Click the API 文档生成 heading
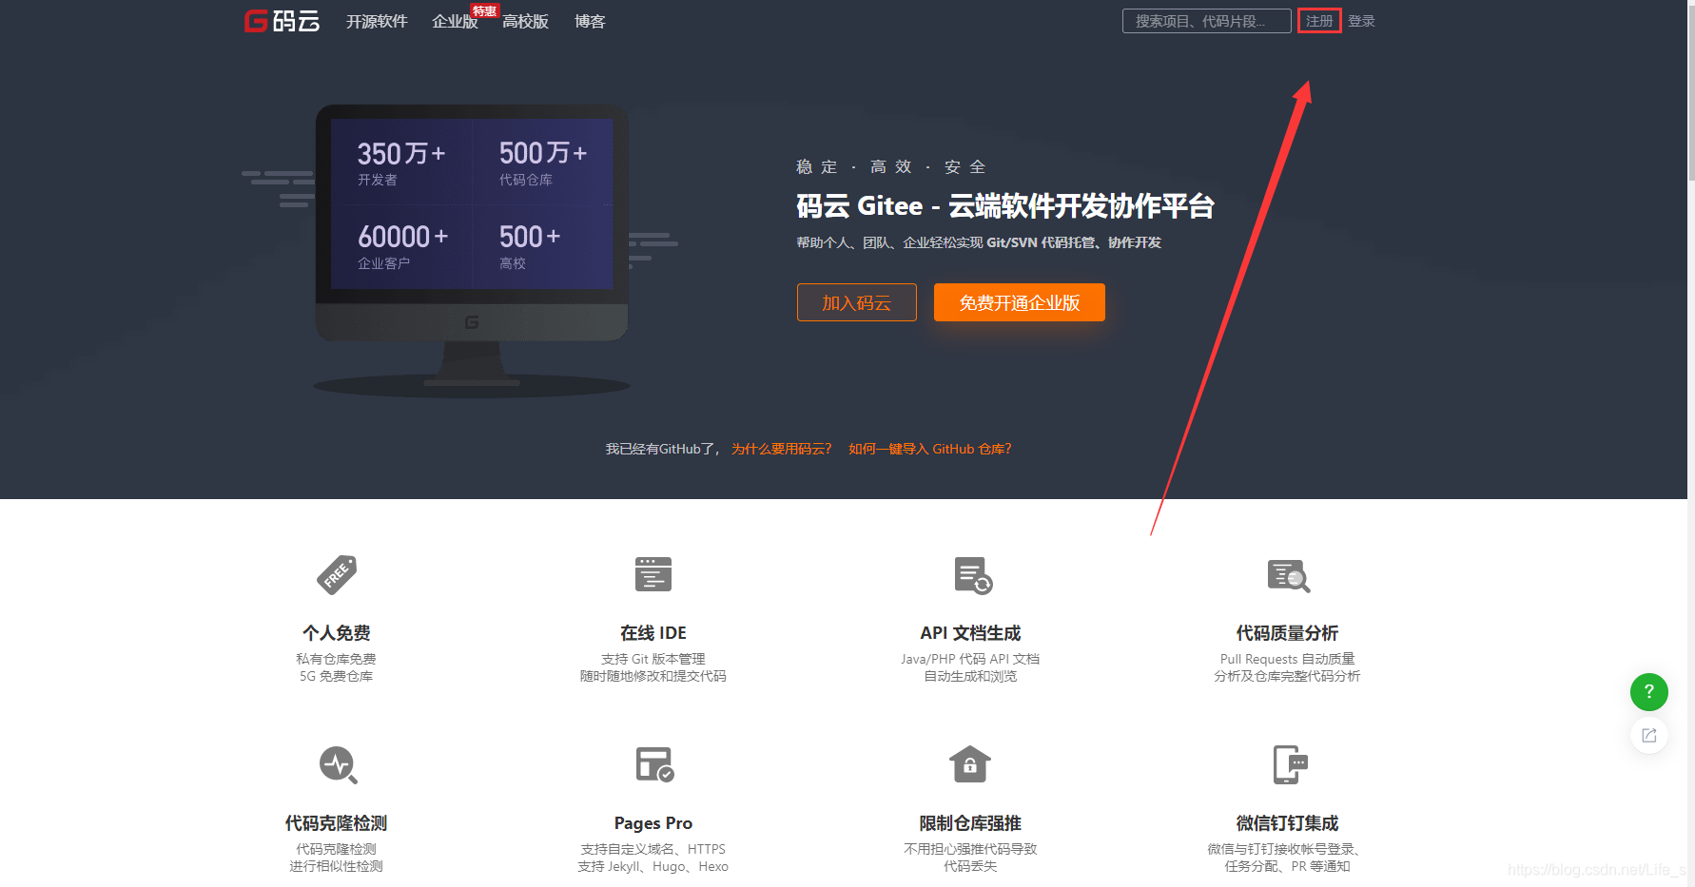This screenshot has width=1695, height=887. 970,633
